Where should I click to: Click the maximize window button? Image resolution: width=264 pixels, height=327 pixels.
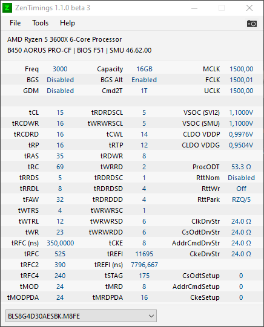(222, 8)
